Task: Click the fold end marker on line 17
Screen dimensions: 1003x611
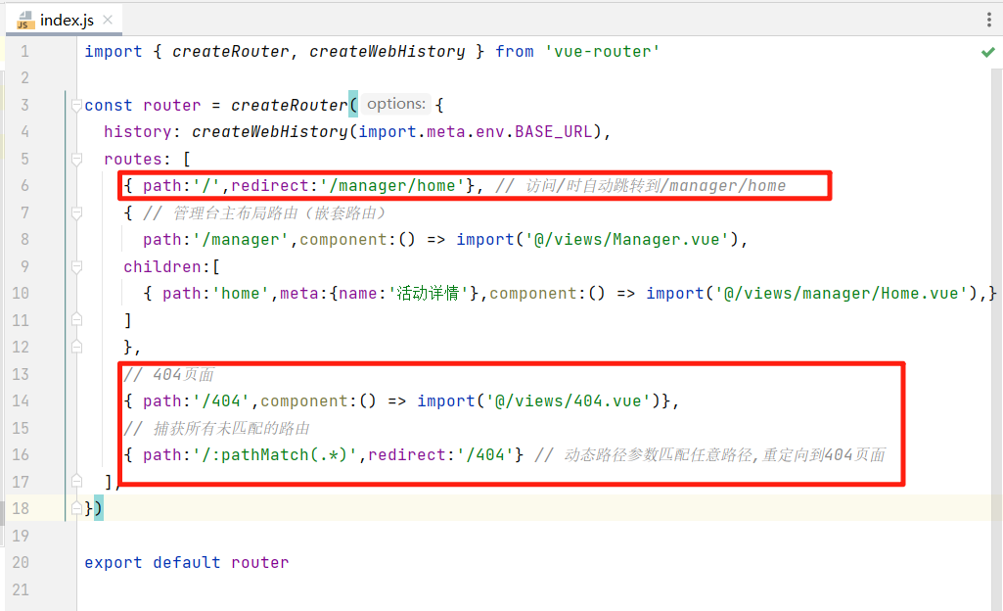Action: tap(76, 481)
